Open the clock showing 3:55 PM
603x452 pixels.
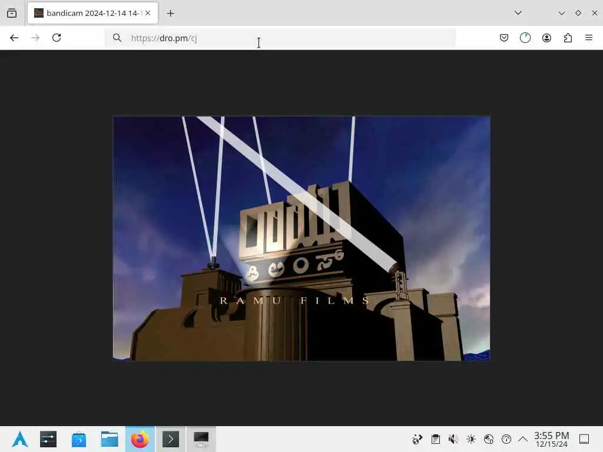point(551,439)
